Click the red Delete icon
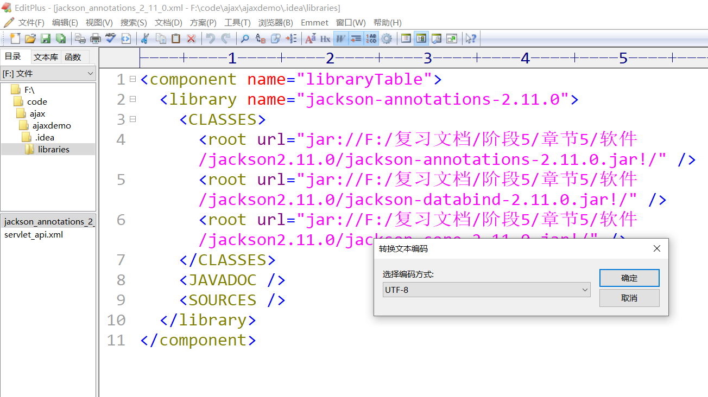708x397 pixels. coord(191,39)
